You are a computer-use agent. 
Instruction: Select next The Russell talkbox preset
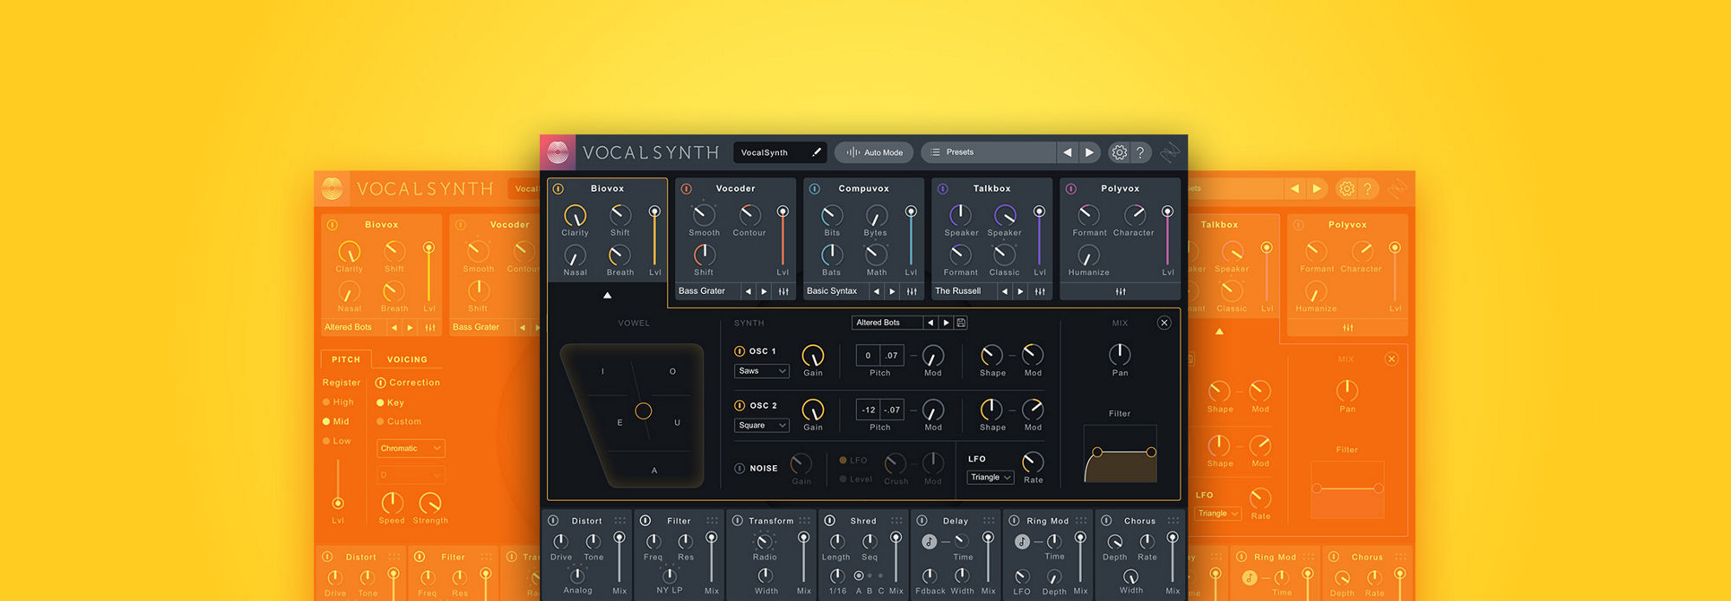coord(1020,291)
